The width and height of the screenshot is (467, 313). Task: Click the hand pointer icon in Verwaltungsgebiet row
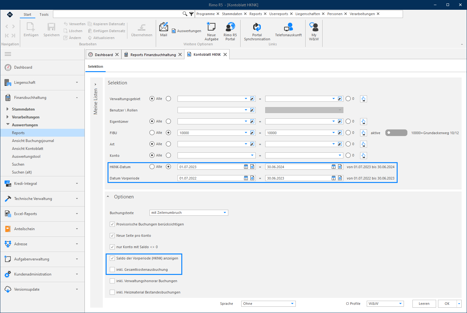tap(364, 99)
